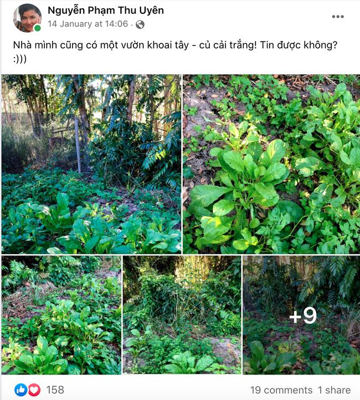360x400 pixels.
Task: Open the bottom-left vegetable patch photo
Action: pos(61,315)
